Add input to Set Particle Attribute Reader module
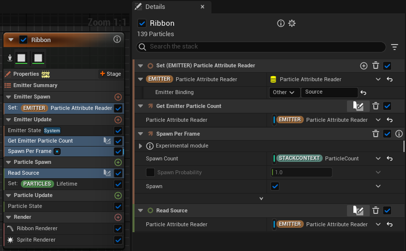Viewport: 406px width, 251px height. 363,66
